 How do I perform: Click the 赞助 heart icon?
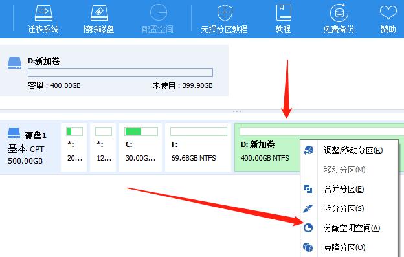click(x=388, y=12)
